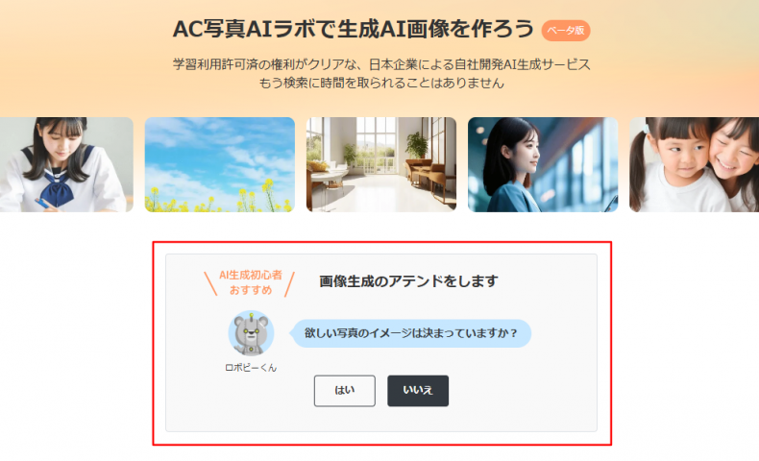Image resolution: width=759 pixels, height=461 pixels.
Task: Open the schoolgirl writing sample image
Action: tap(66, 164)
